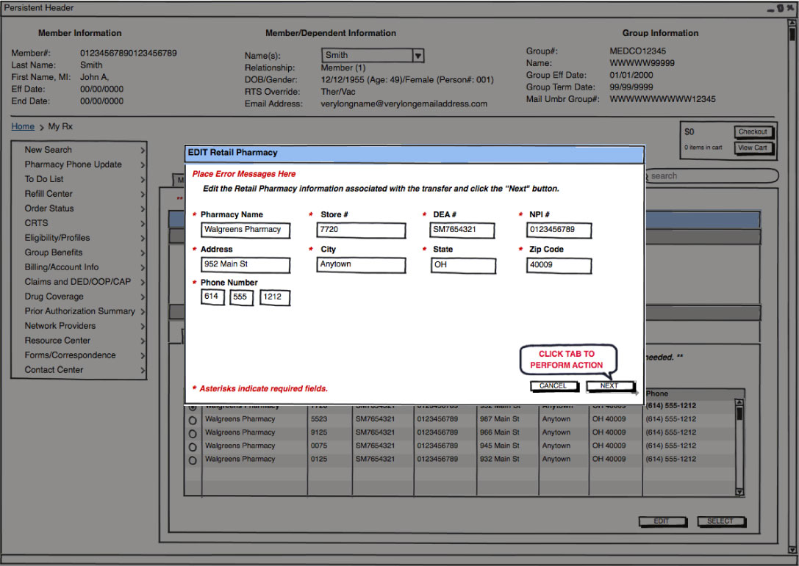Click the Home breadcrumb link
Viewport: 799px width, 566px height.
23,126
